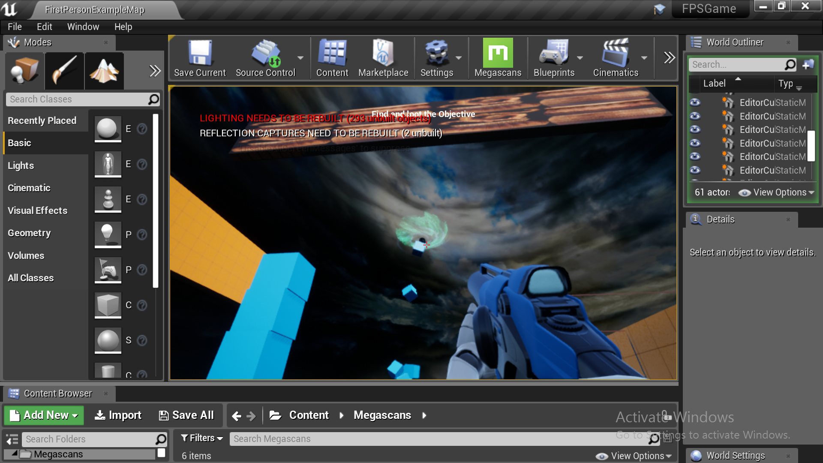Toggle visibility of the third EditorCube actor
Viewport: 823px width, 463px height.
coord(695,129)
